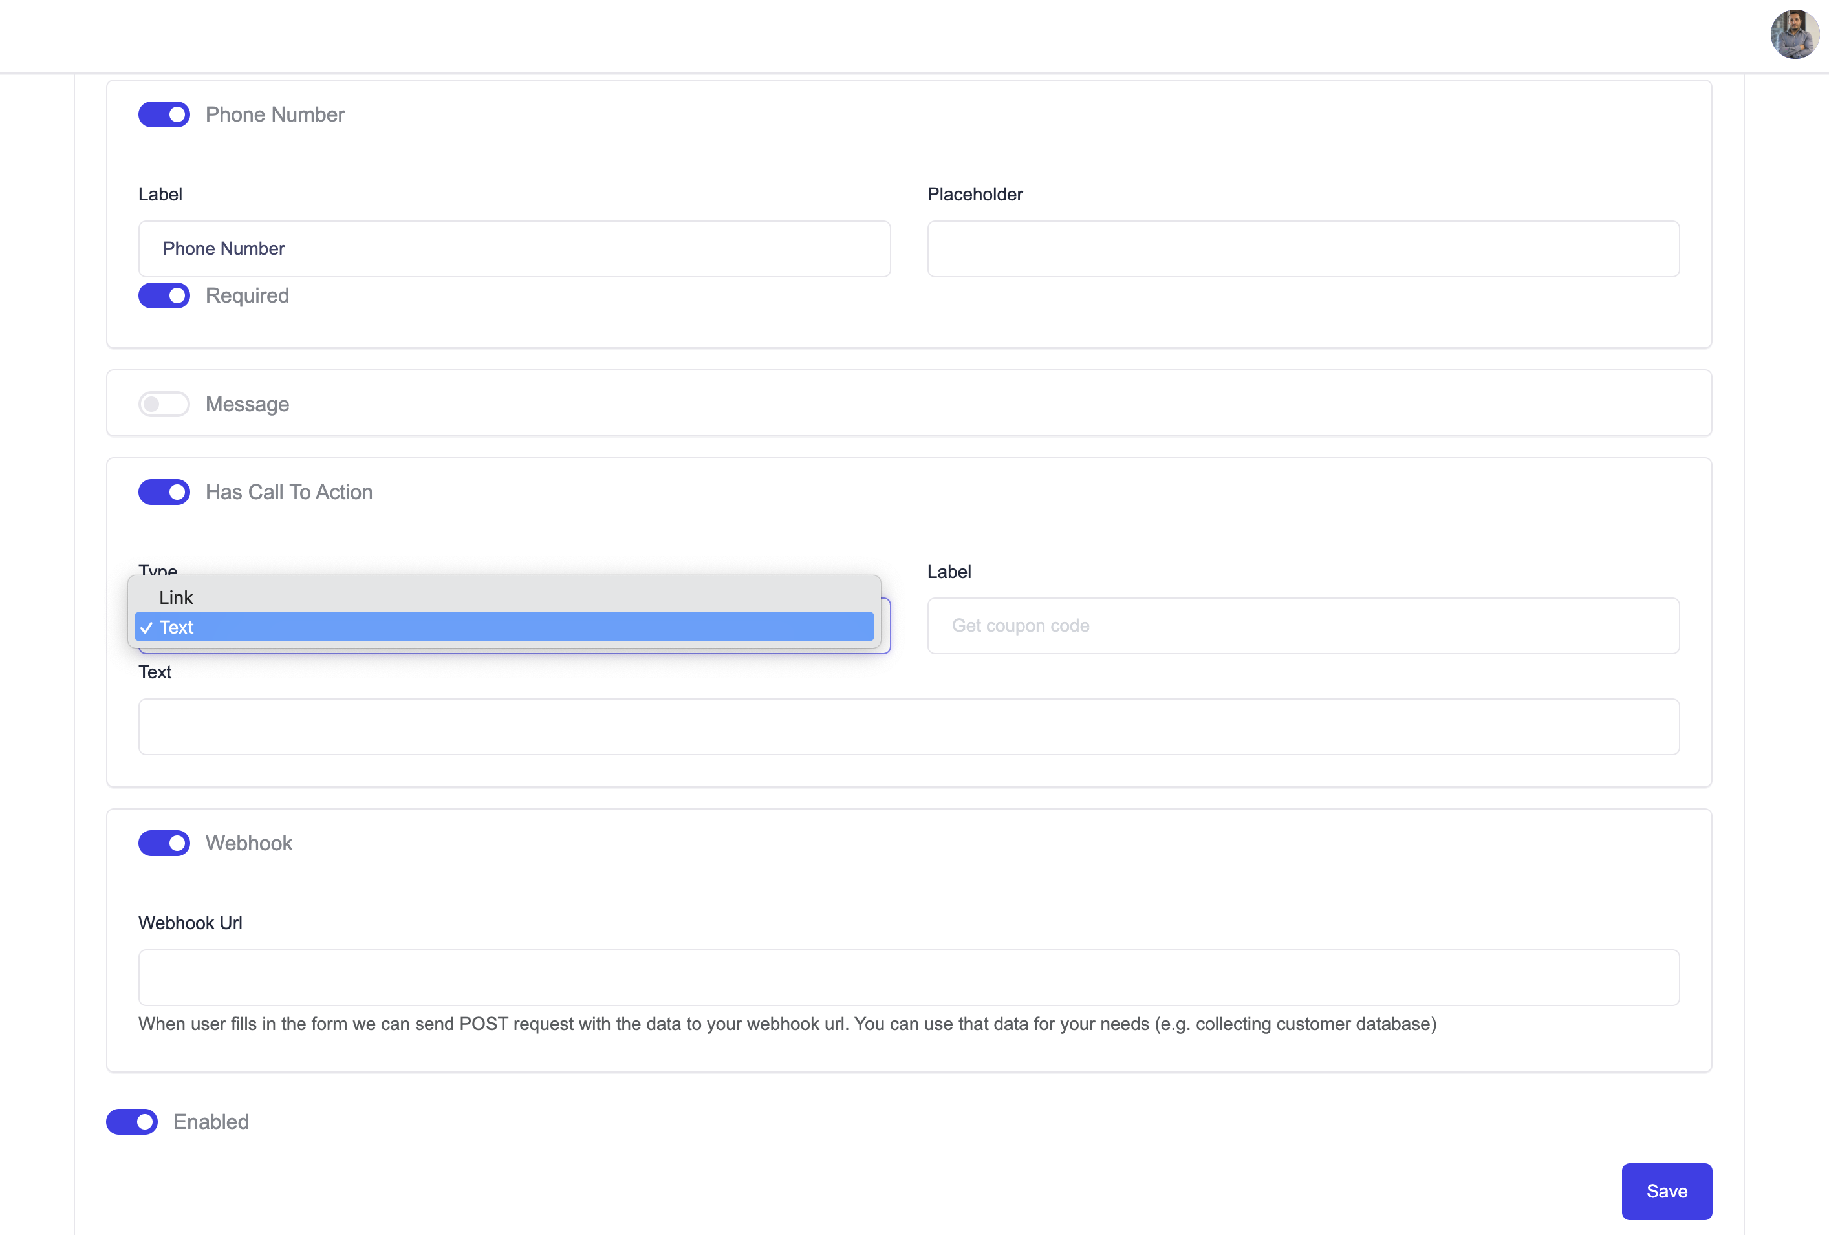Click the Label heading above Phone Number
This screenshot has height=1235, width=1829.
pos(160,193)
